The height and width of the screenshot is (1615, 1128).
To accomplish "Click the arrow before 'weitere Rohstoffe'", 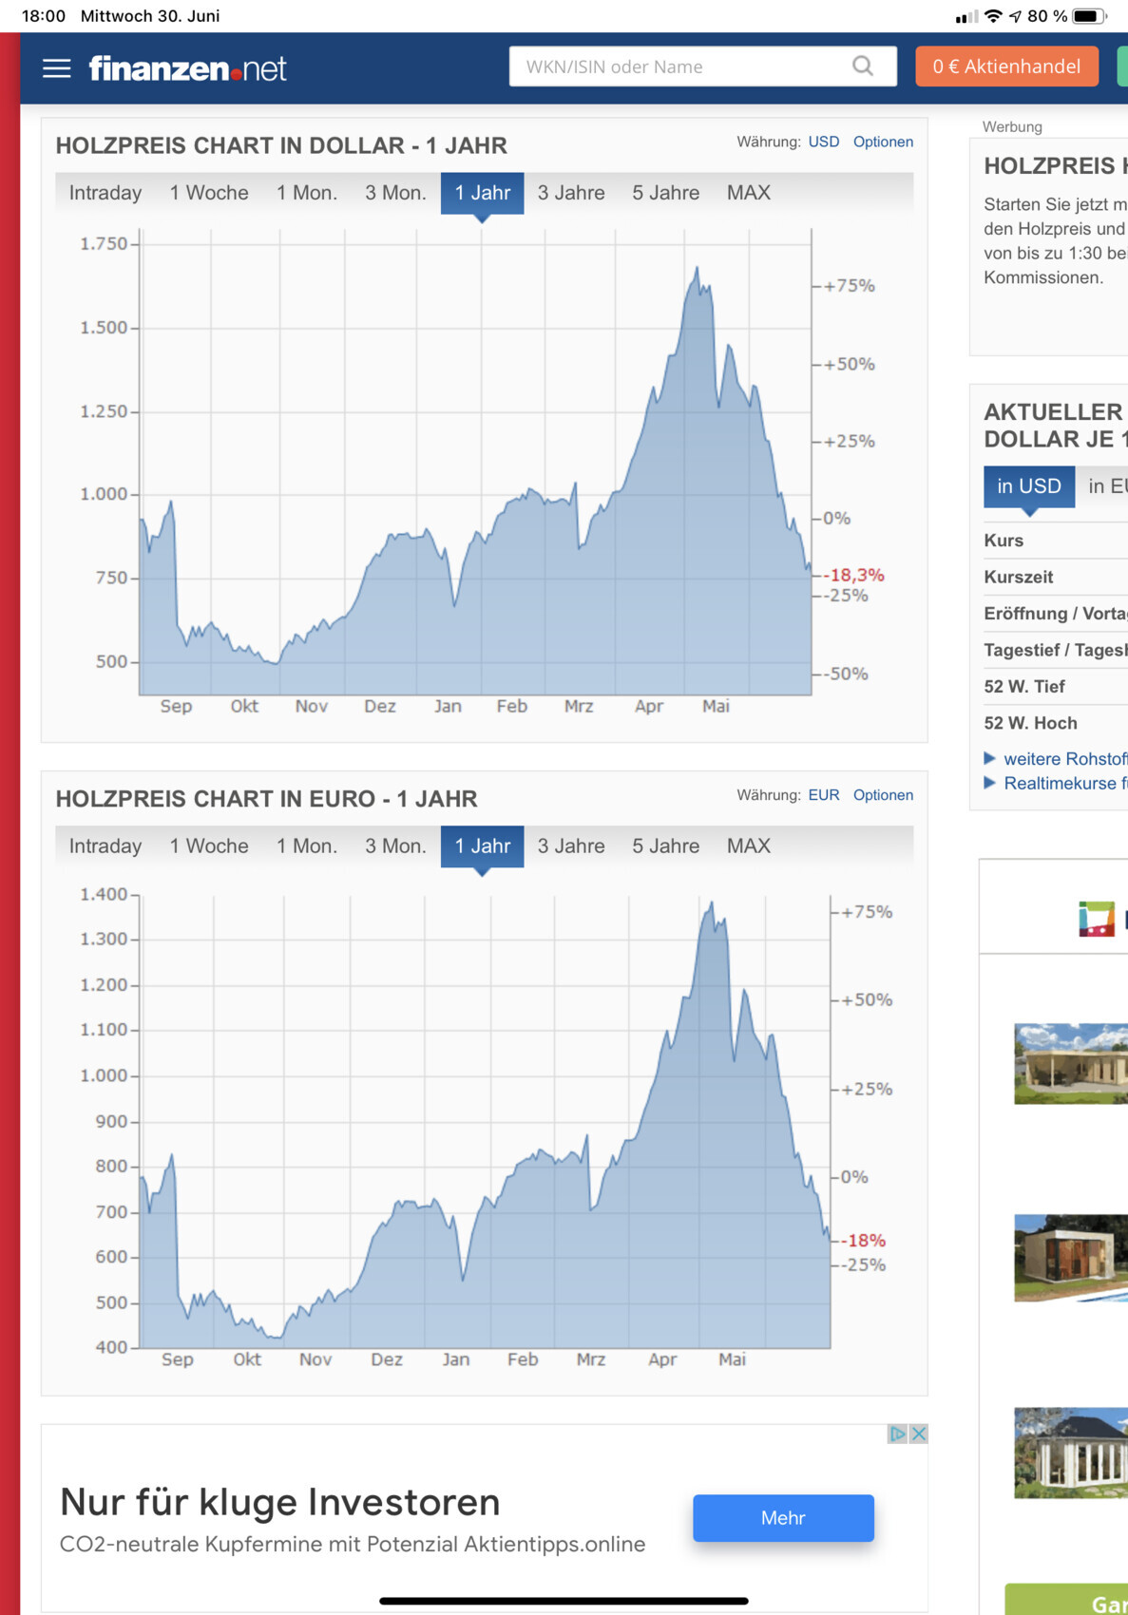I will (989, 758).
